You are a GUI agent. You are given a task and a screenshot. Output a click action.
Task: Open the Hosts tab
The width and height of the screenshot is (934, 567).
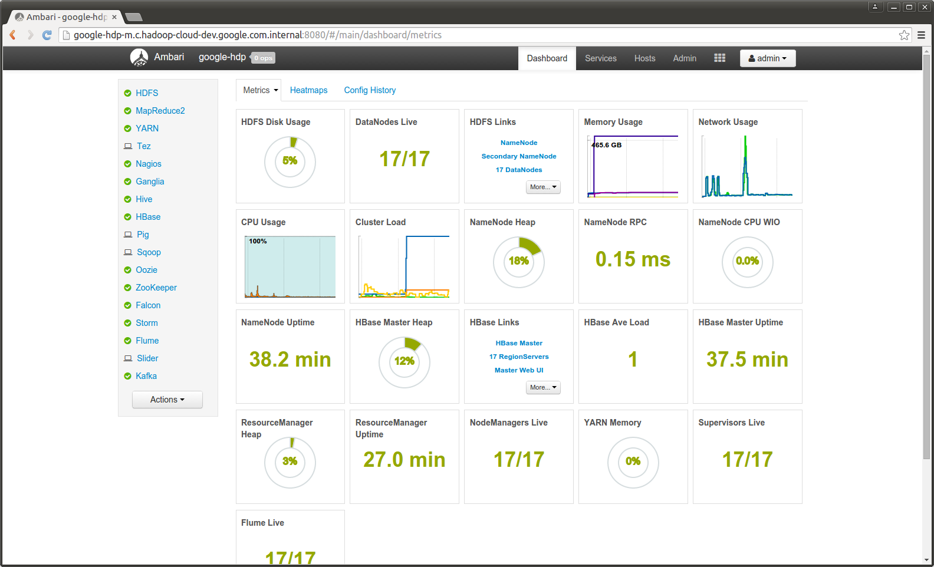pyautogui.click(x=645, y=58)
